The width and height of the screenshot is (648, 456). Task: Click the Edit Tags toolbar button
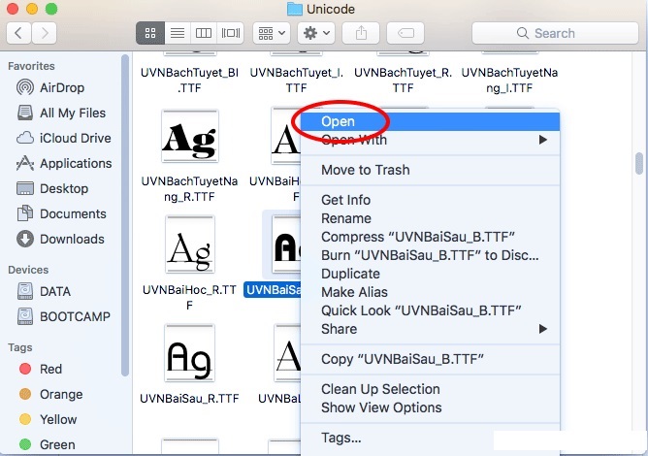[x=405, y=33]
